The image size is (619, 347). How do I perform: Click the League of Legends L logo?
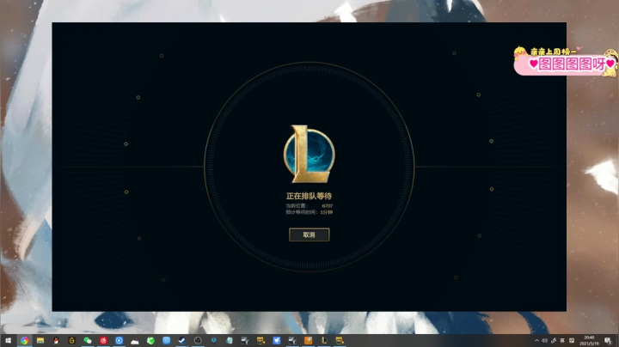309,155
